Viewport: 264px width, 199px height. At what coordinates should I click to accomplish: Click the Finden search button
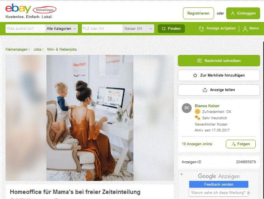171,29
